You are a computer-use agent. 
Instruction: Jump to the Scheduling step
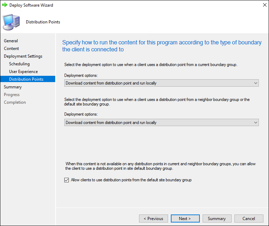(x=19, y=64)
